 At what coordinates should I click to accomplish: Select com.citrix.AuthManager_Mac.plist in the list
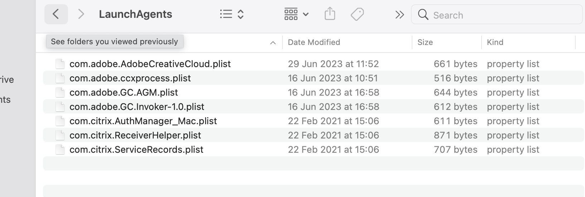143,121
